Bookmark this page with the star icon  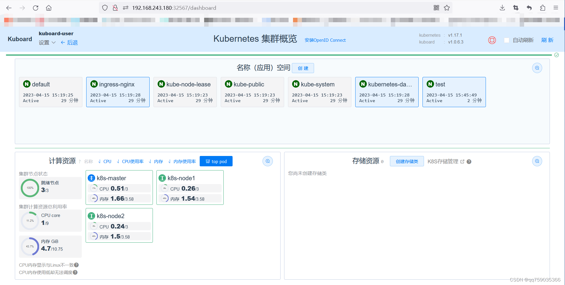click(x=447, y=8)
